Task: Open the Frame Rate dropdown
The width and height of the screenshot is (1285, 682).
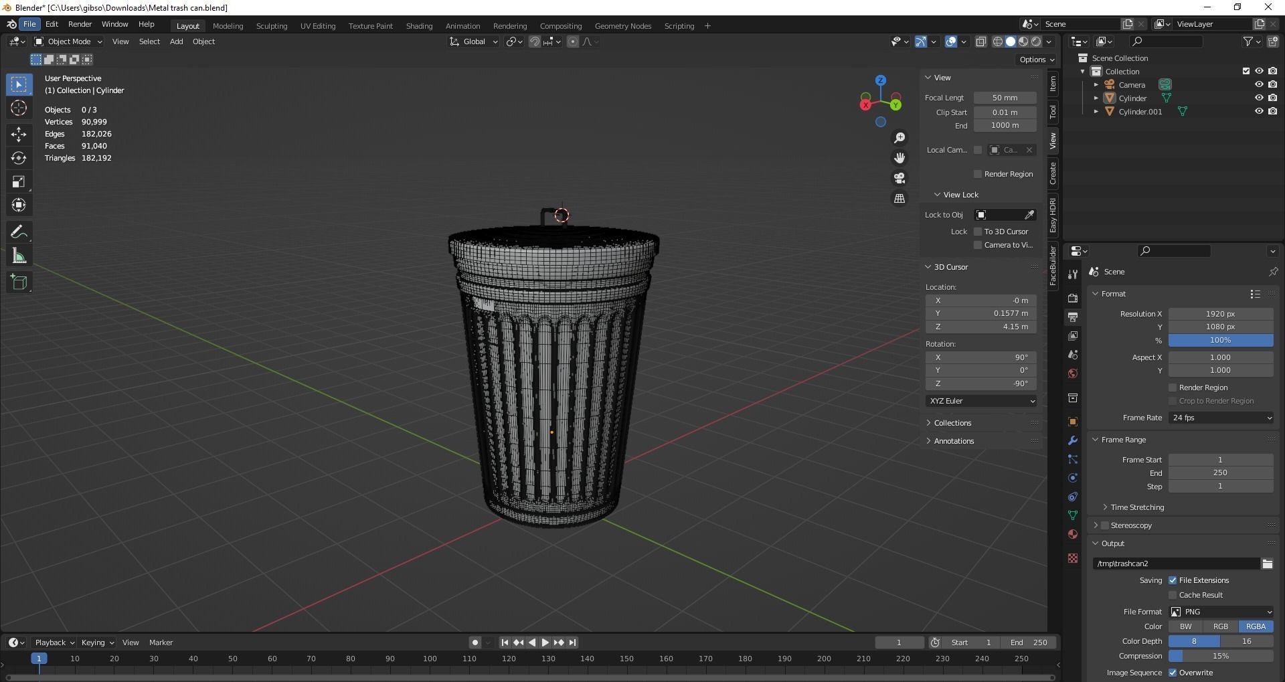Action: tap(1221, 417)
